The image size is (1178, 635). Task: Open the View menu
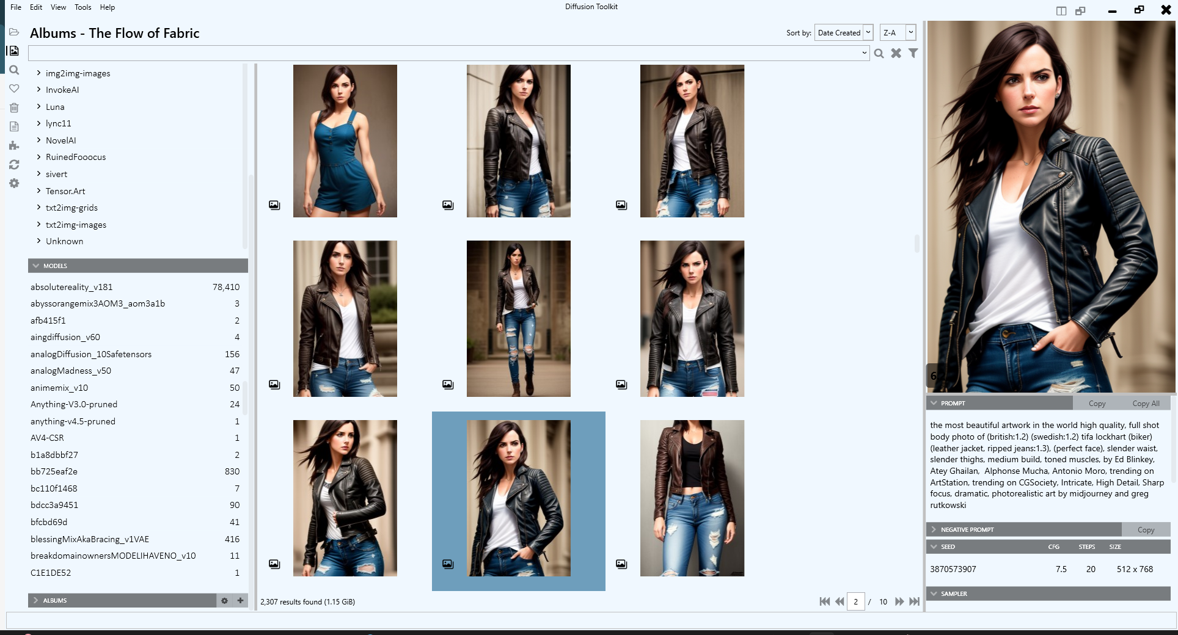(58, 7)
